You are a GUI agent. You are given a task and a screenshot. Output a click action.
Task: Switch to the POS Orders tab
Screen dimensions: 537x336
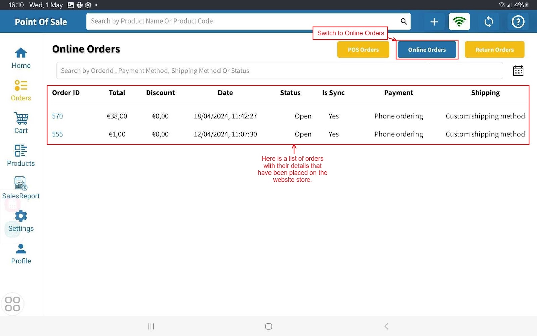(363, 50)
